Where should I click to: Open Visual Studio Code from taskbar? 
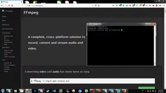[x=54, y=91]
